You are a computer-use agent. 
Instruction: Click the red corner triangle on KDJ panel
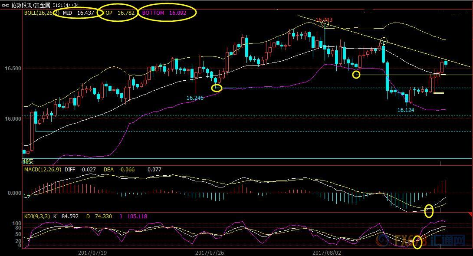pos(469,215)
